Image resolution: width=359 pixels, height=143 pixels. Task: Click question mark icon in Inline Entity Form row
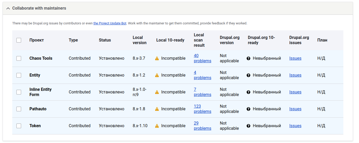tap(248, 92)
